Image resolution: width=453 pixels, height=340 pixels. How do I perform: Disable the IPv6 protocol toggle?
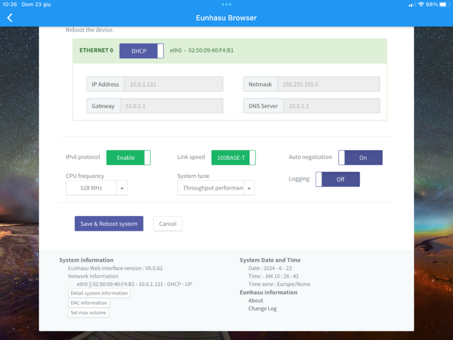(x=129, y=158)
